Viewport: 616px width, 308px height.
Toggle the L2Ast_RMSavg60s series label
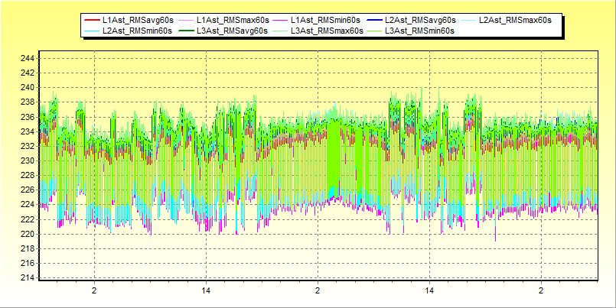pyautogui.click(x=420, y=19)
